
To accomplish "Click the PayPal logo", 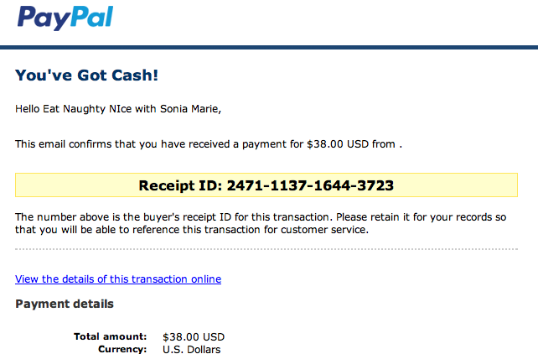I will click(65, 18).
